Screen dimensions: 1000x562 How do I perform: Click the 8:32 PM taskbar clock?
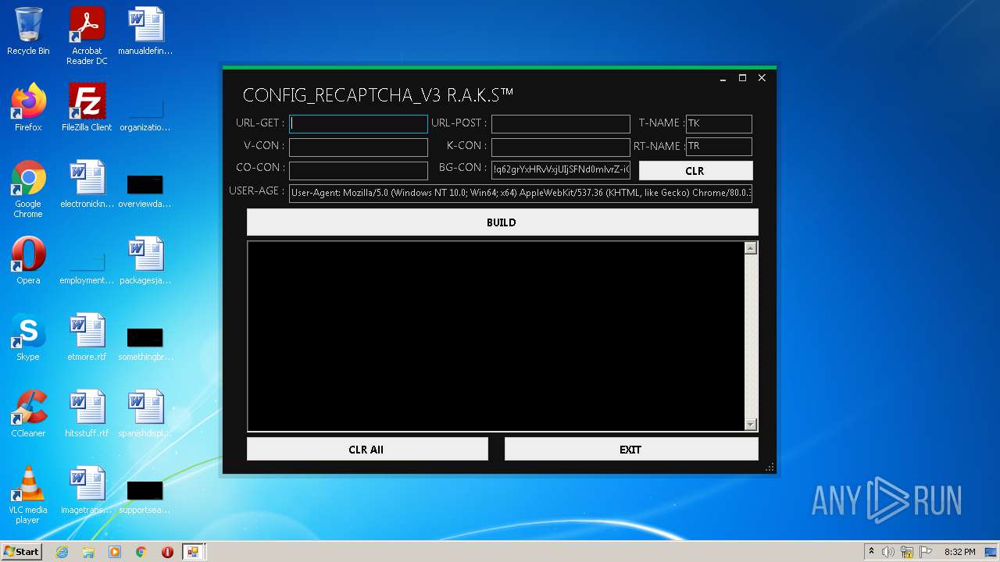[960, 552]
